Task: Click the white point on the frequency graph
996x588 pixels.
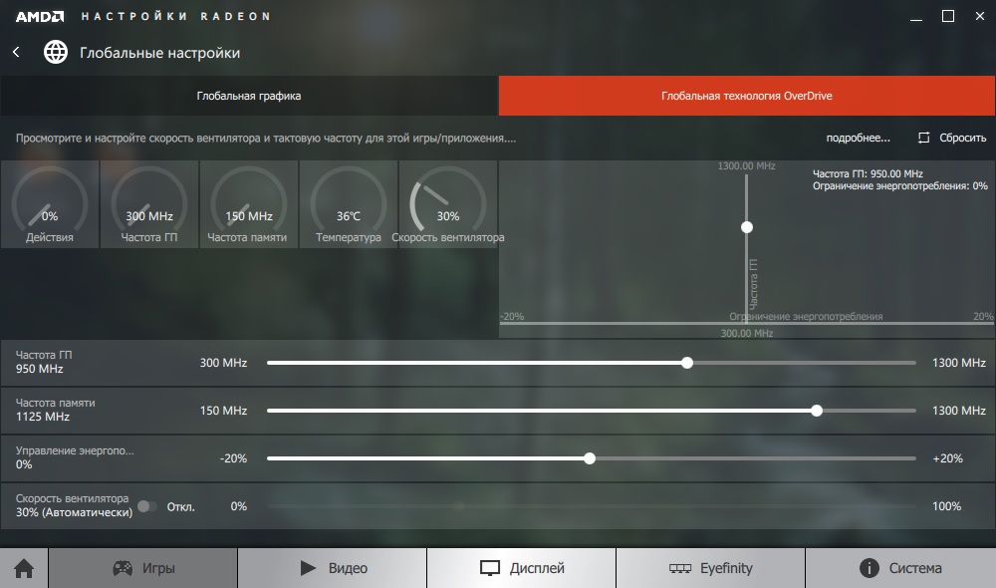Action: (747, 227)
